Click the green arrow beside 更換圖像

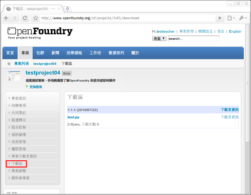click(27, 86)
